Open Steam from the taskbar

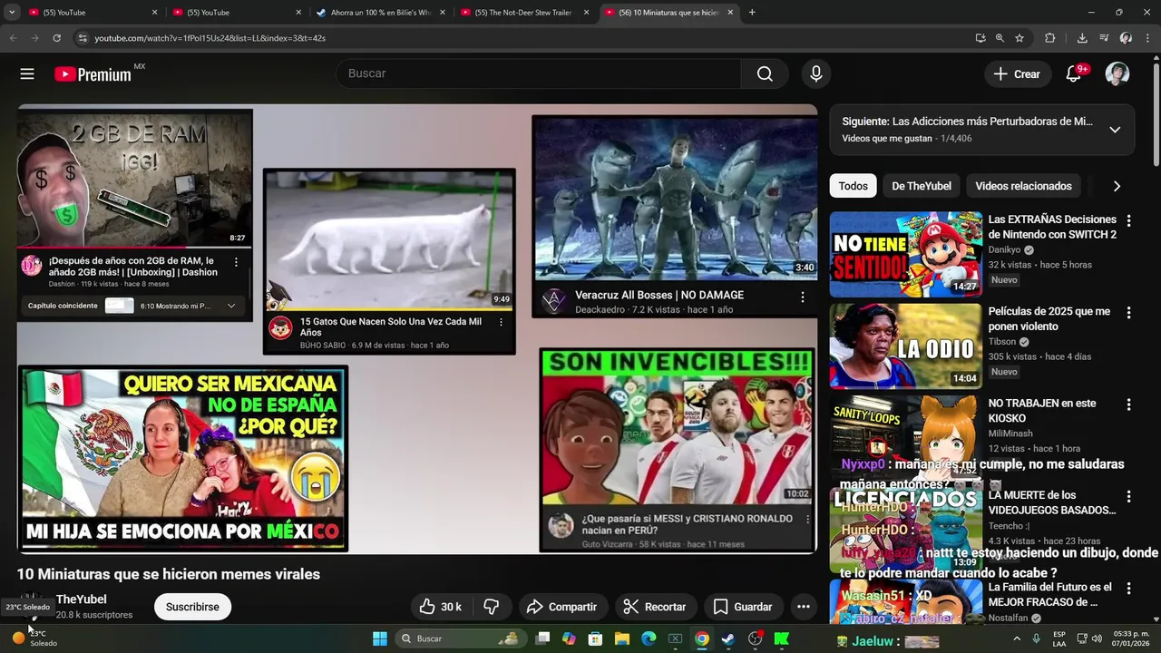tap(728, 638)
